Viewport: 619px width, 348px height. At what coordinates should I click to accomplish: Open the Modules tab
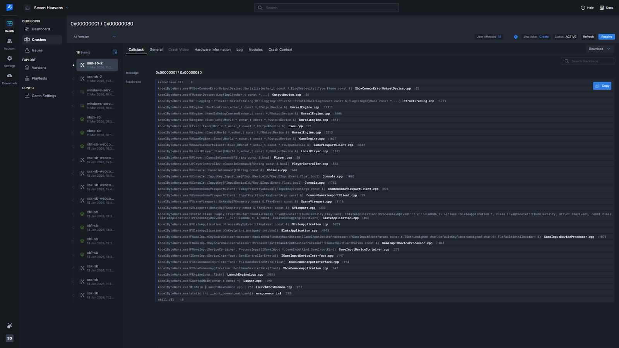click(x=255, y=49)
